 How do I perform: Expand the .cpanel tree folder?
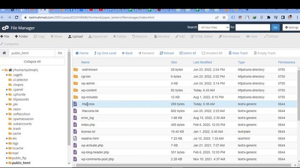click(7, 90)
